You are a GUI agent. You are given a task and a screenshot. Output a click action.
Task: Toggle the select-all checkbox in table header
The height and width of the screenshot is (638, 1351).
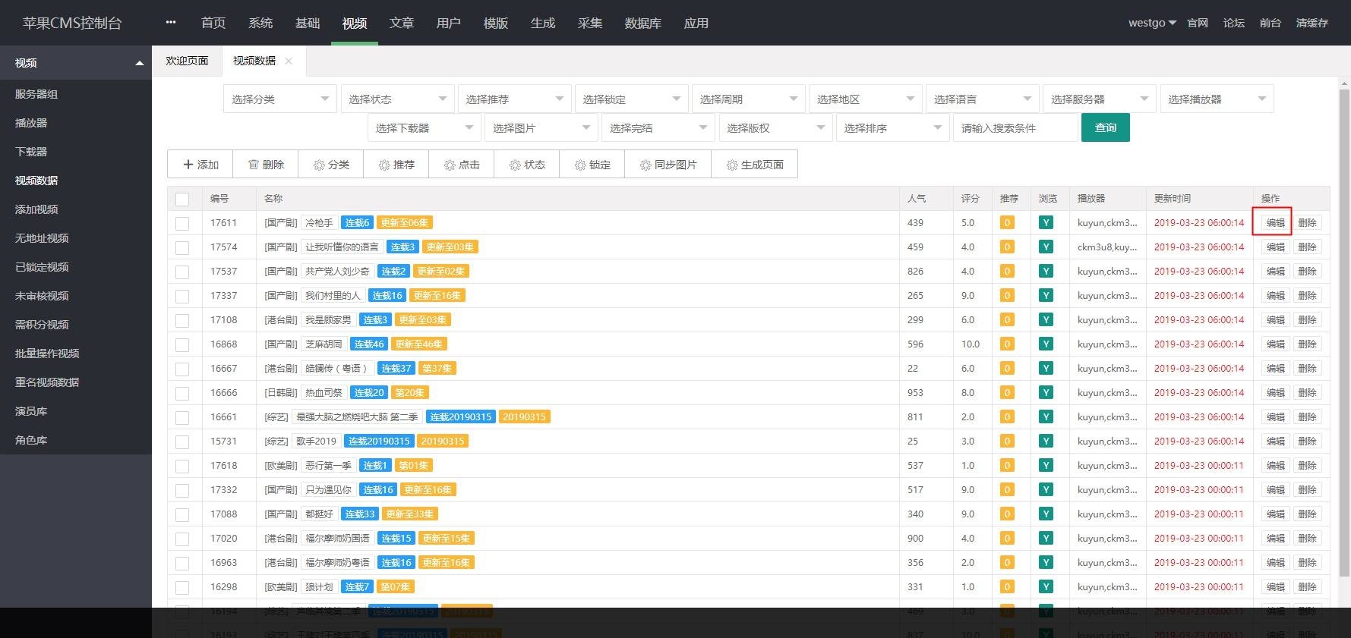[x=182, y=199]
